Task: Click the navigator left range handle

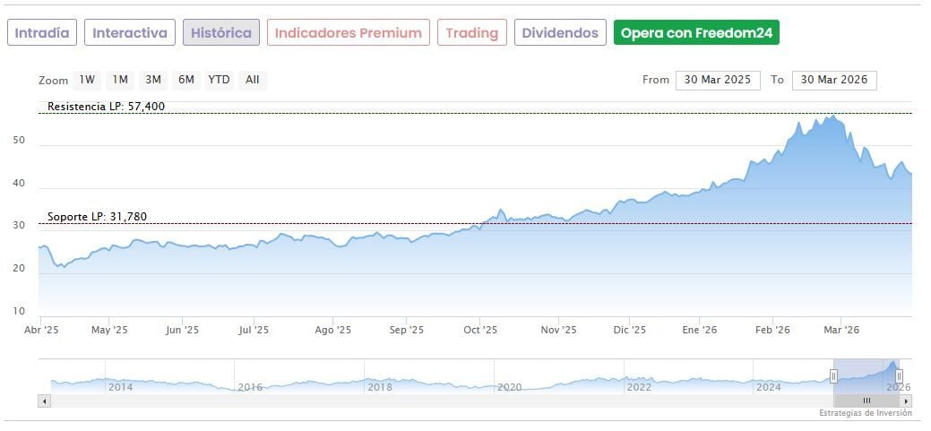Action: point(833,376)
